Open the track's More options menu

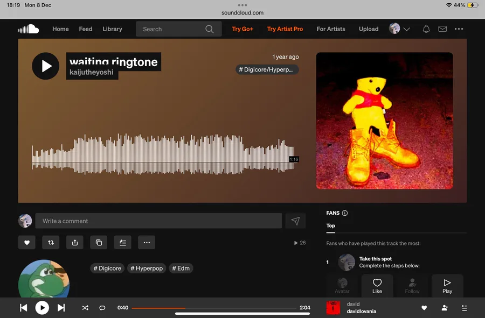click(147, 243)
